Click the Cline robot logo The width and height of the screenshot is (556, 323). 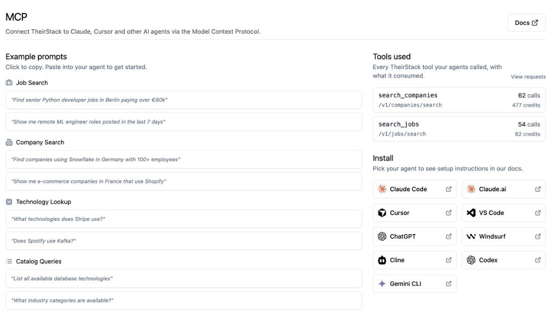pyautogui.click(x=382, y=260)
